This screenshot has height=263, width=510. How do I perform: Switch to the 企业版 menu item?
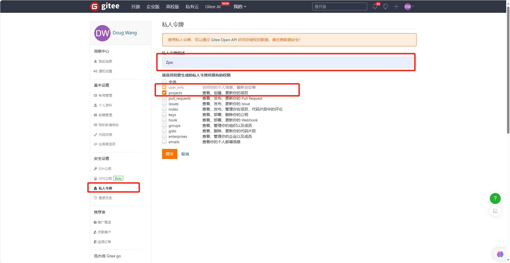point(153,7)
